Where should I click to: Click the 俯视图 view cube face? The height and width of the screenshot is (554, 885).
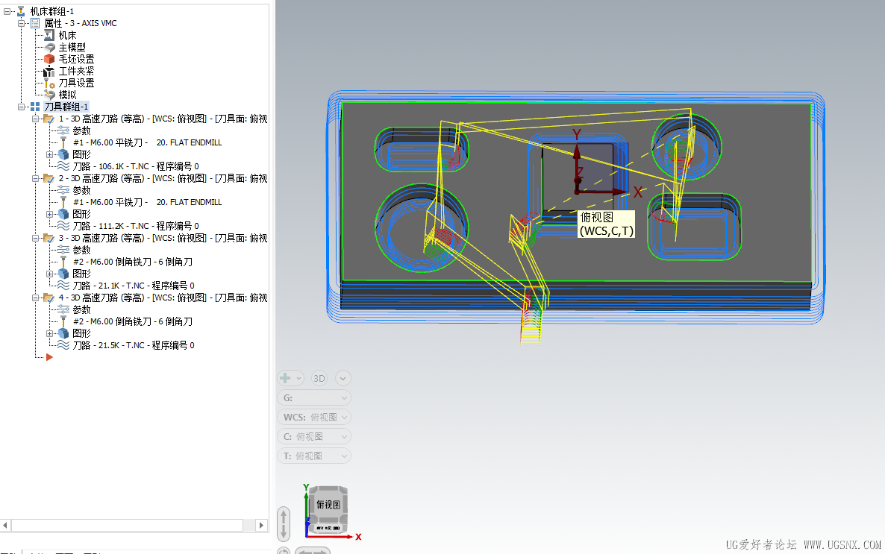coord(328,505)
